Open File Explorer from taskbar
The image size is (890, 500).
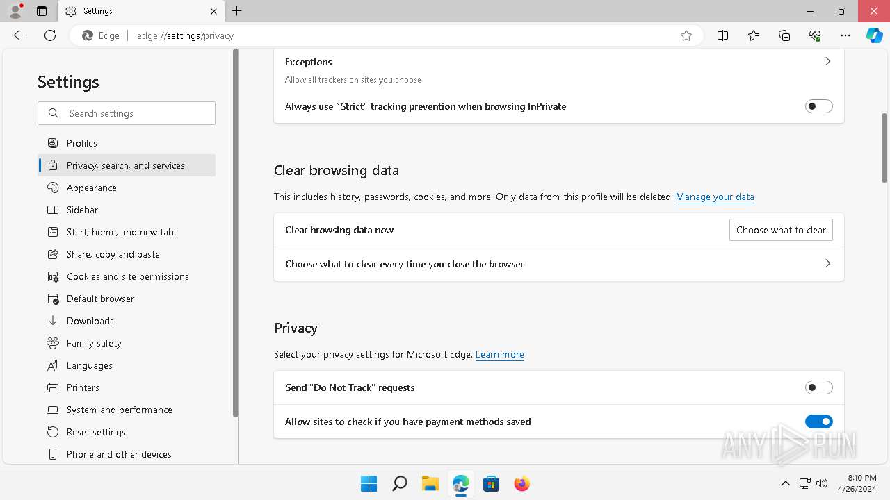coord(430,483)
